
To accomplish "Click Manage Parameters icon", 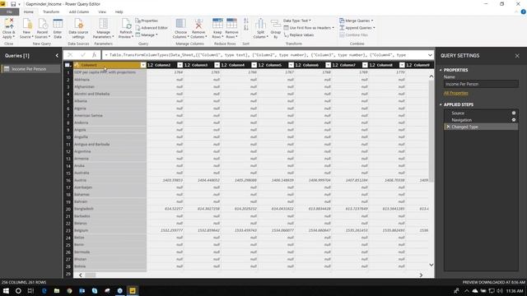I will 103,24.
